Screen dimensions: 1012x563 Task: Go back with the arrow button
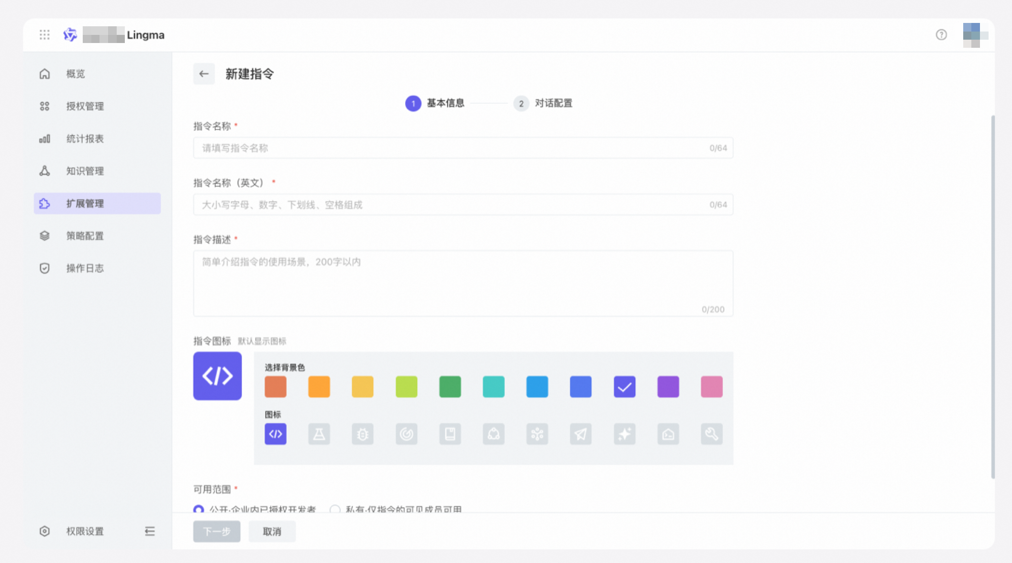[204, 74]
